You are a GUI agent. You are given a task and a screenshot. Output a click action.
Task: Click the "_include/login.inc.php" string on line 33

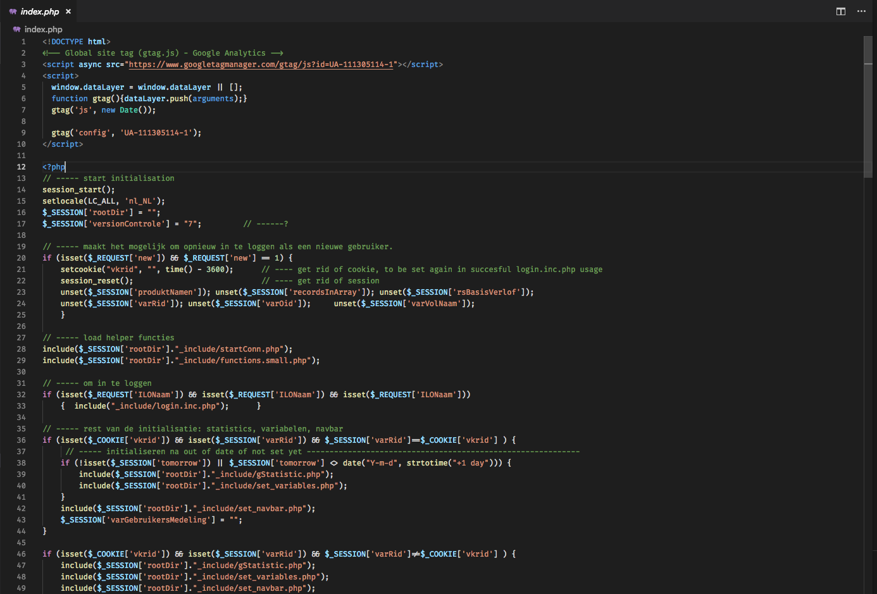pos(165,406)
